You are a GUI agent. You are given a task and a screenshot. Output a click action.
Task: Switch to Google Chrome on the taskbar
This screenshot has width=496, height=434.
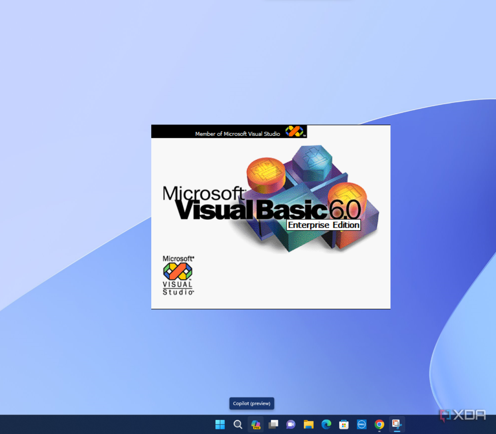pyautogui.click(x=379, y=424)
